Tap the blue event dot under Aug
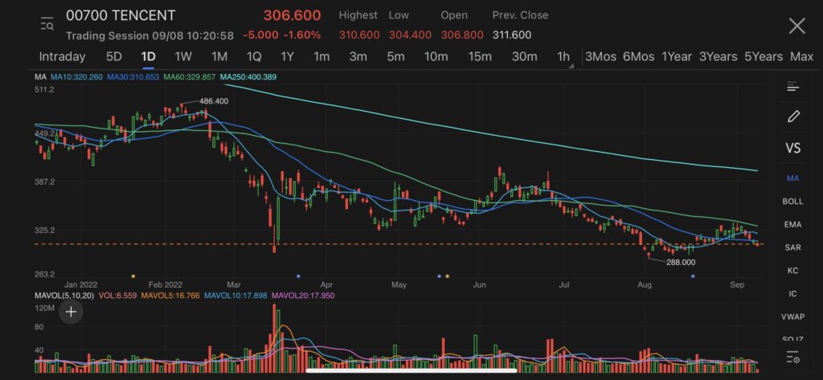823x380 pixels. coord(693,276)
